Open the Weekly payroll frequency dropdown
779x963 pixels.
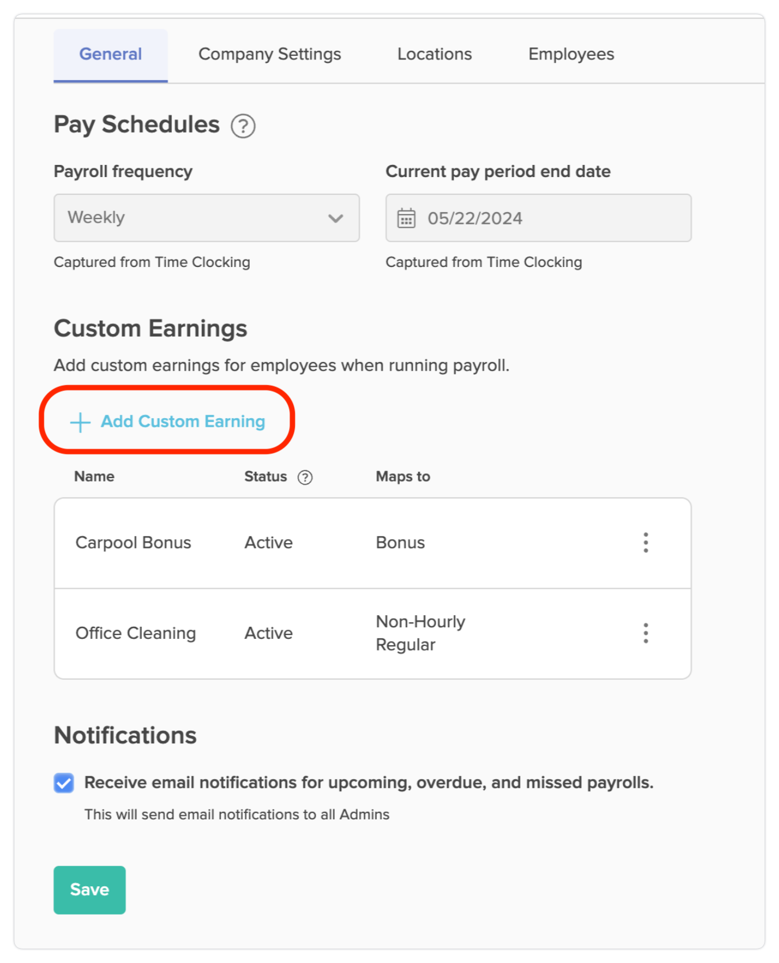207,218
